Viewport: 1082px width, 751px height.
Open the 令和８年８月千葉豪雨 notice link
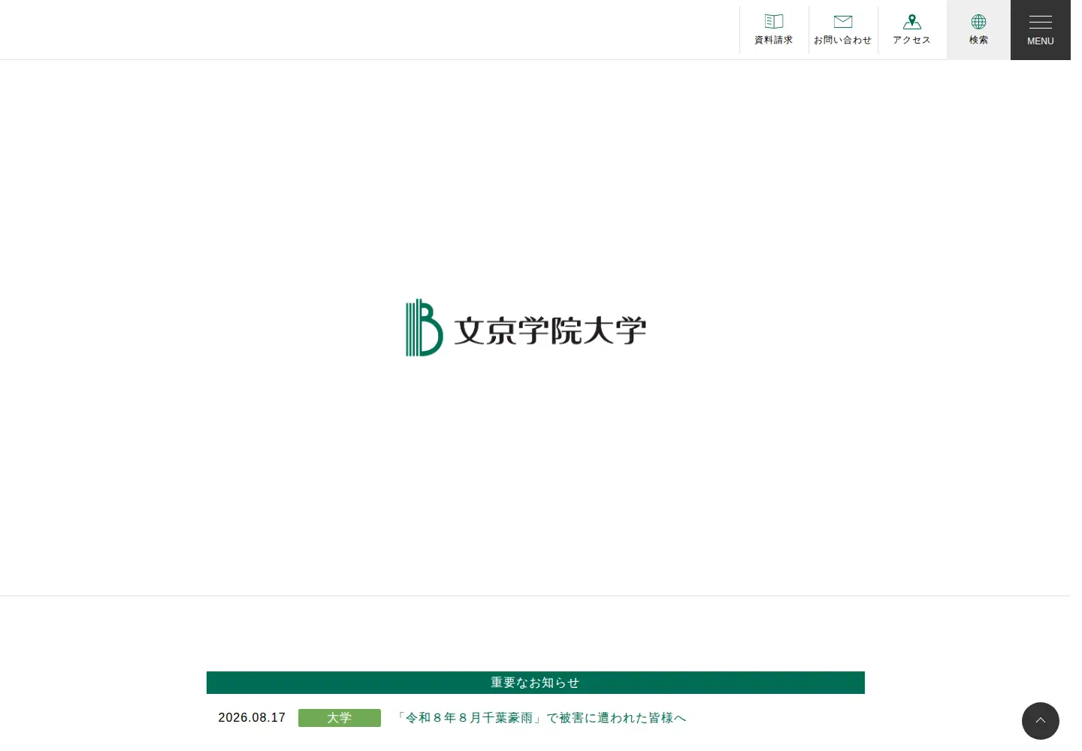541,718
